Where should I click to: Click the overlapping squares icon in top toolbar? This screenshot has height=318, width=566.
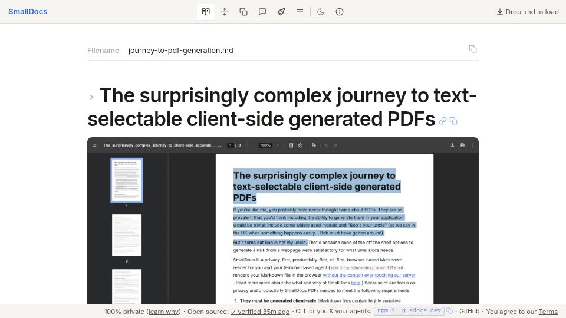point(243,12)
